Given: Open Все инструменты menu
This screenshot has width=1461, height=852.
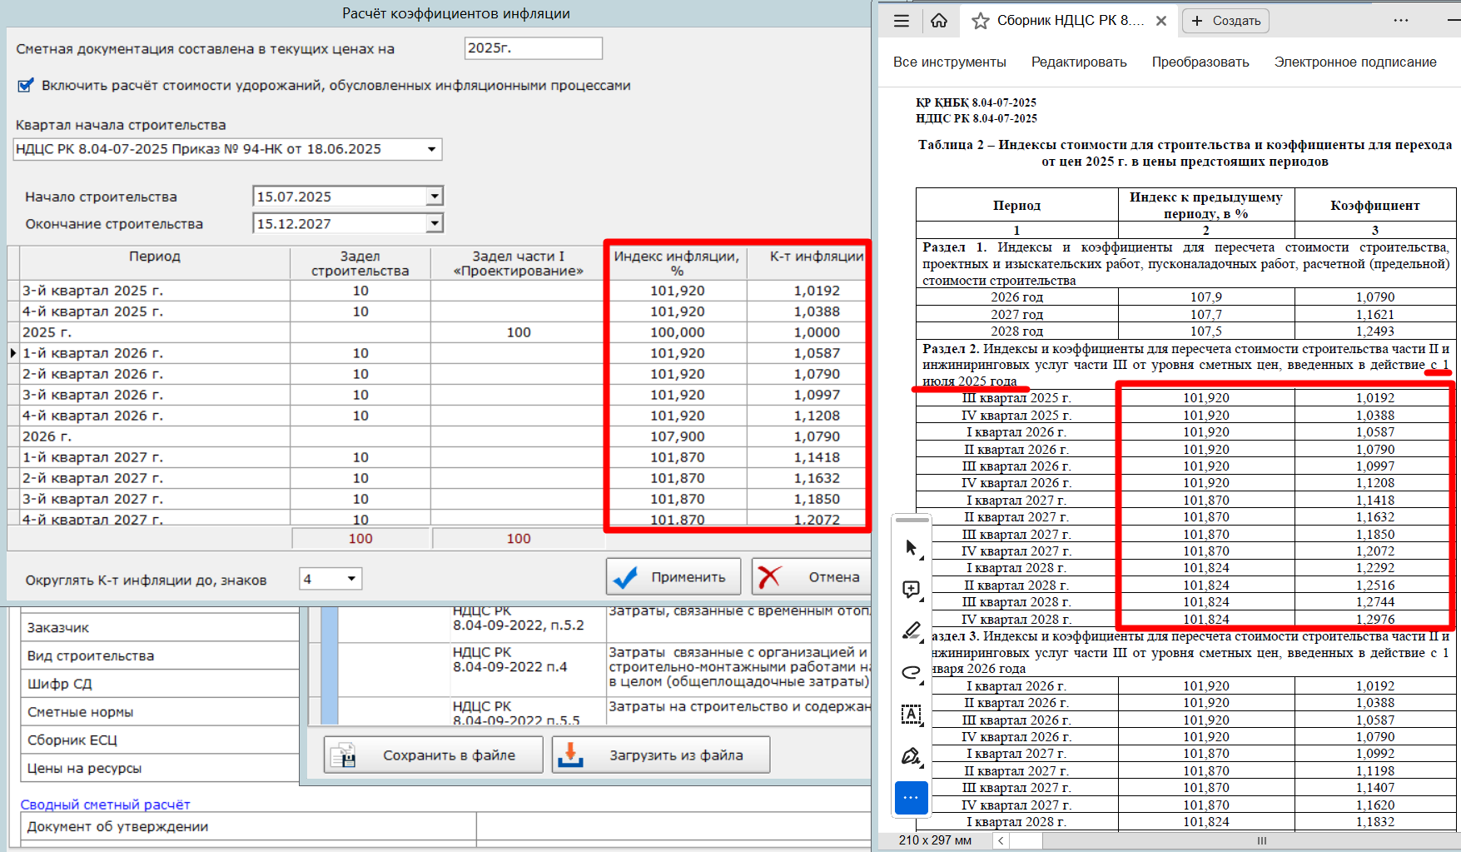Looking at the screenshot, I should (949, 62).
